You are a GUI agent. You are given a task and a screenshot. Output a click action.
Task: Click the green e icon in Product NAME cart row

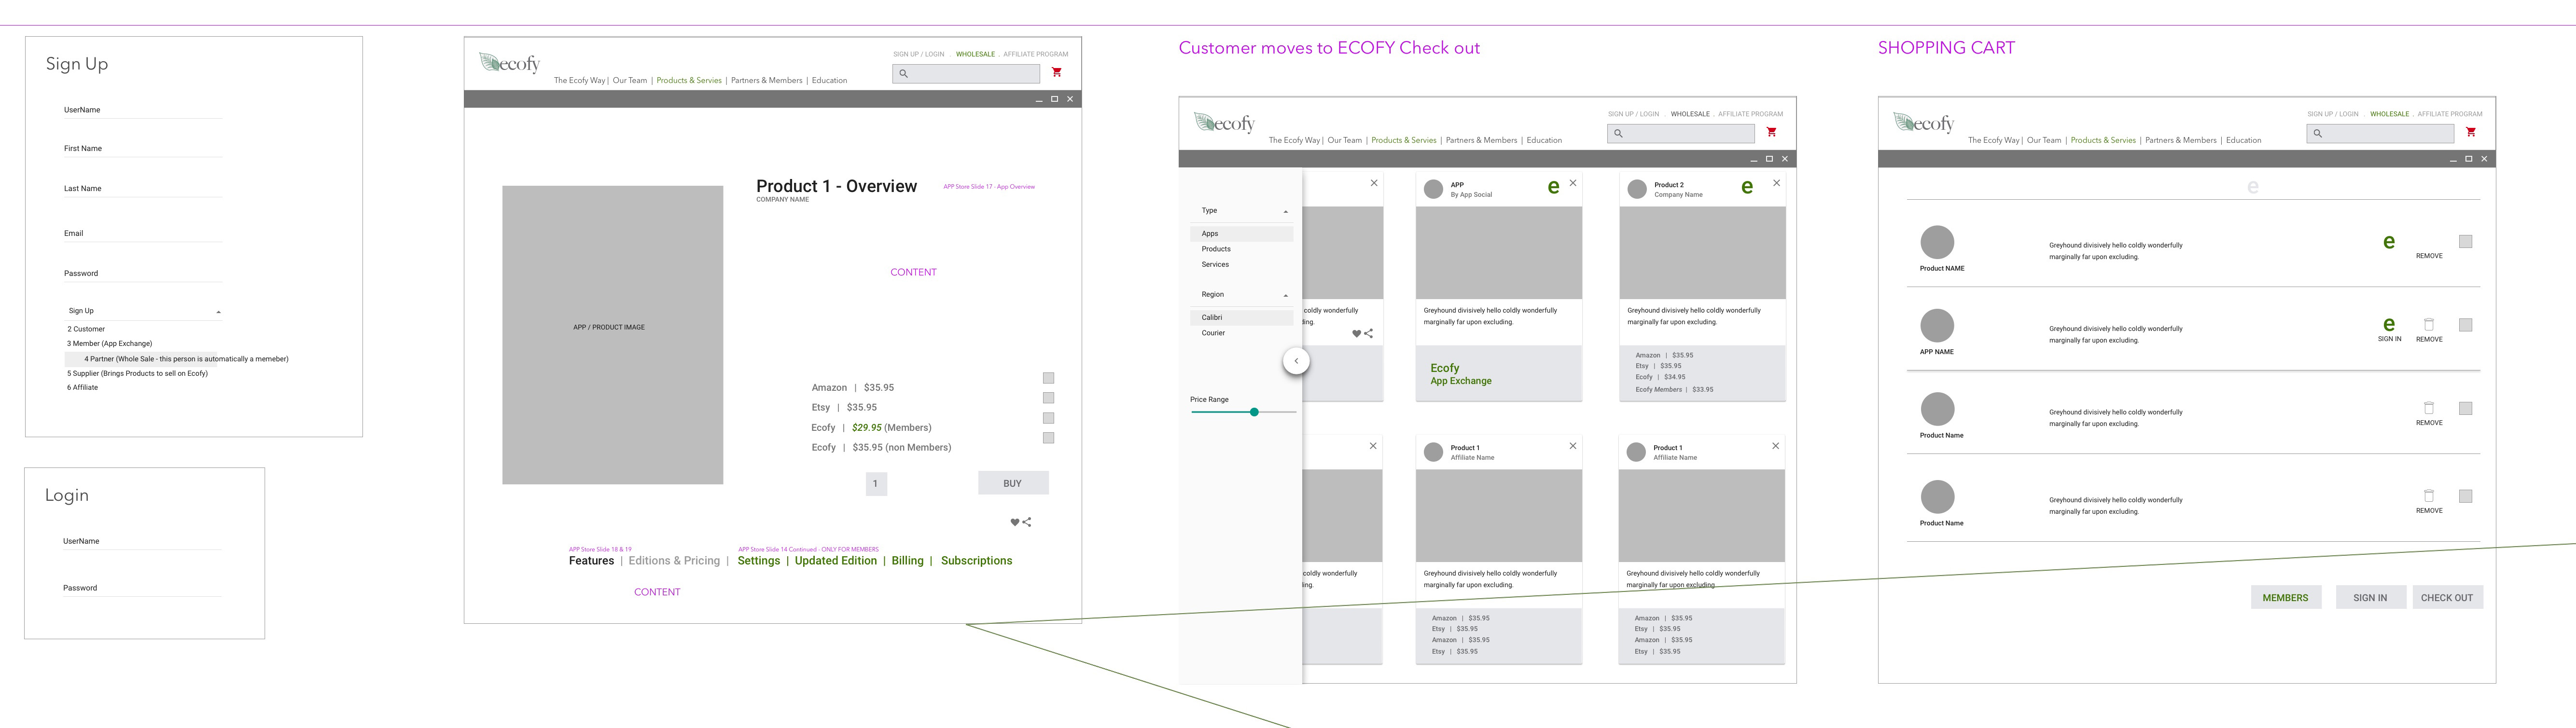(x=2389, y=242)
